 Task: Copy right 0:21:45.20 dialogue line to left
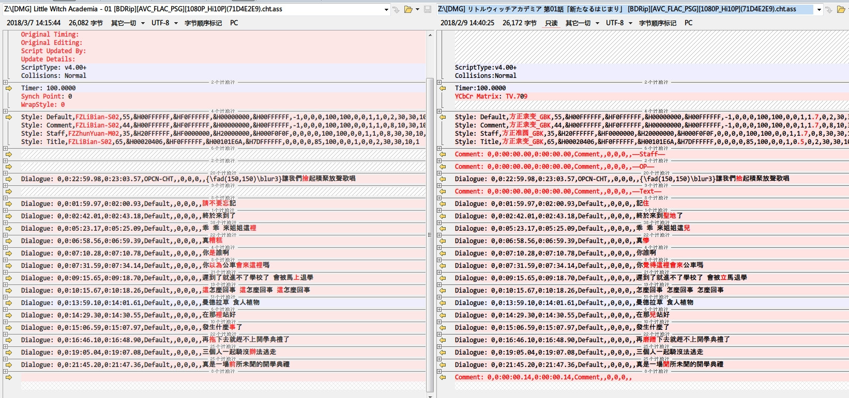point(443,365)
